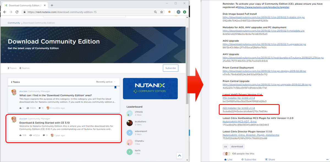330x162 pixels.
Task: Click the Like button under the post
Action: [x=228, y=160]
